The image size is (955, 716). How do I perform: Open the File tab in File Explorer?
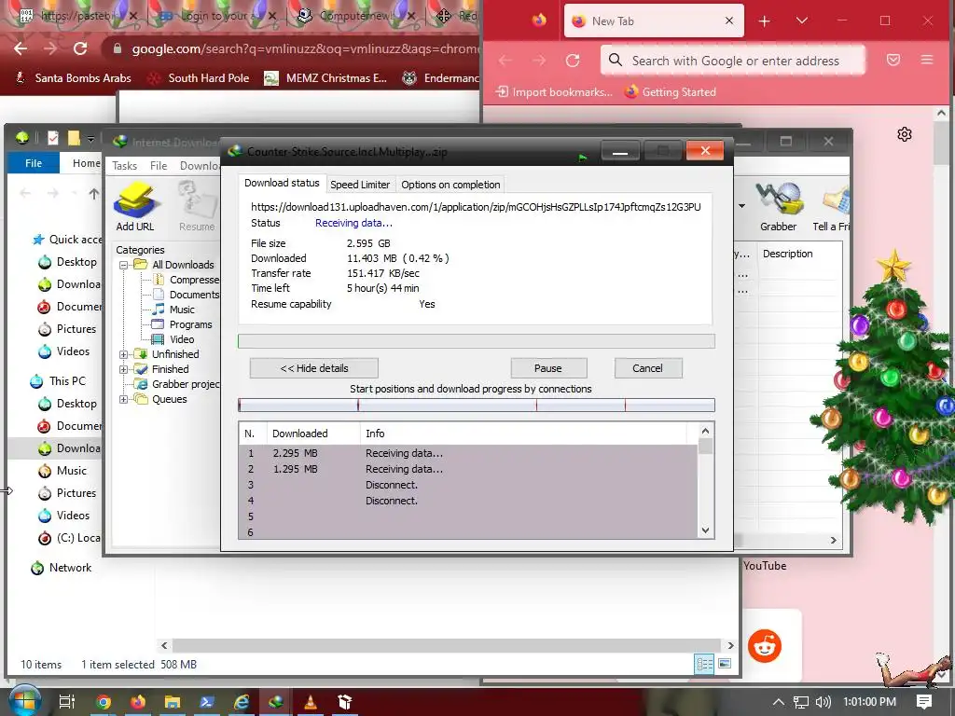click(x=34, y=163)
